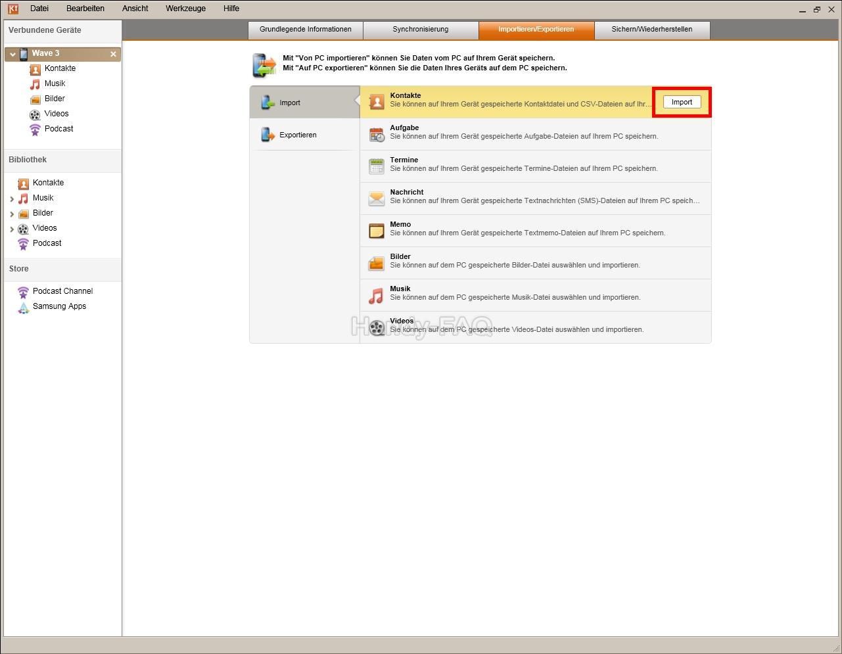Open Samsung Apps label in Store
The height and width of the screenshot is (654, 842).
[x=59, y=306]
